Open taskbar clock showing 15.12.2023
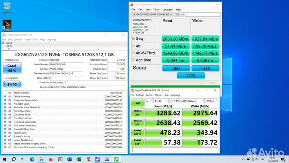289x163 pixels. coord(273,159)
